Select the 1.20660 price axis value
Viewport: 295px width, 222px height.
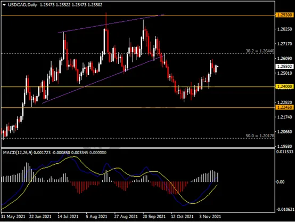click(x=285, y=132)
